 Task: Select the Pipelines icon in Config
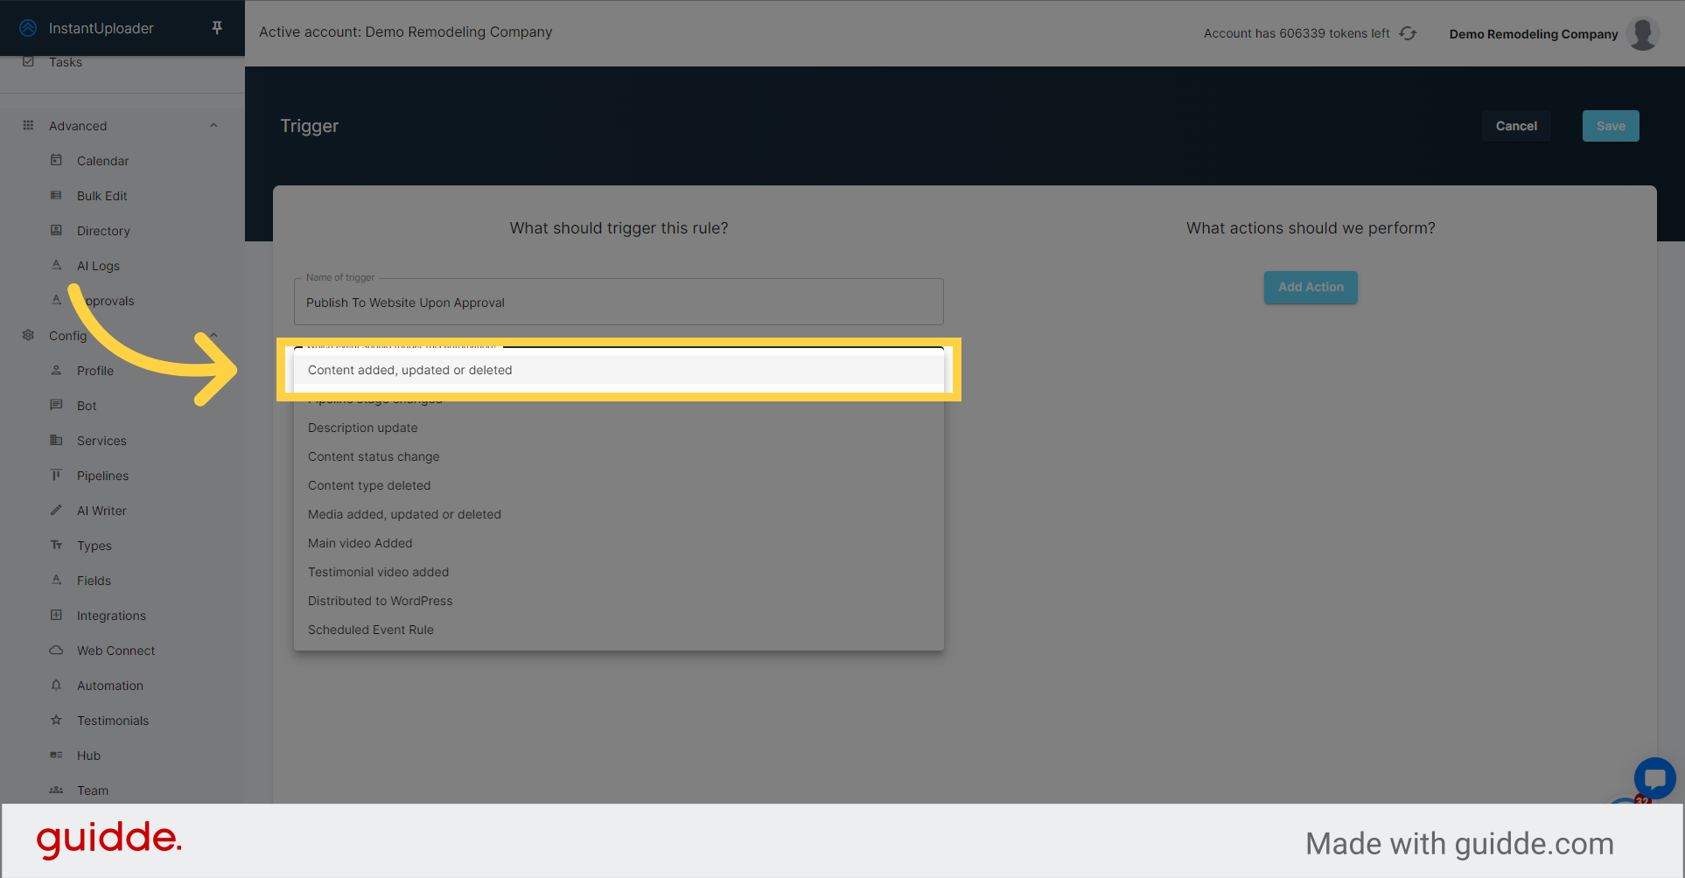56,475
